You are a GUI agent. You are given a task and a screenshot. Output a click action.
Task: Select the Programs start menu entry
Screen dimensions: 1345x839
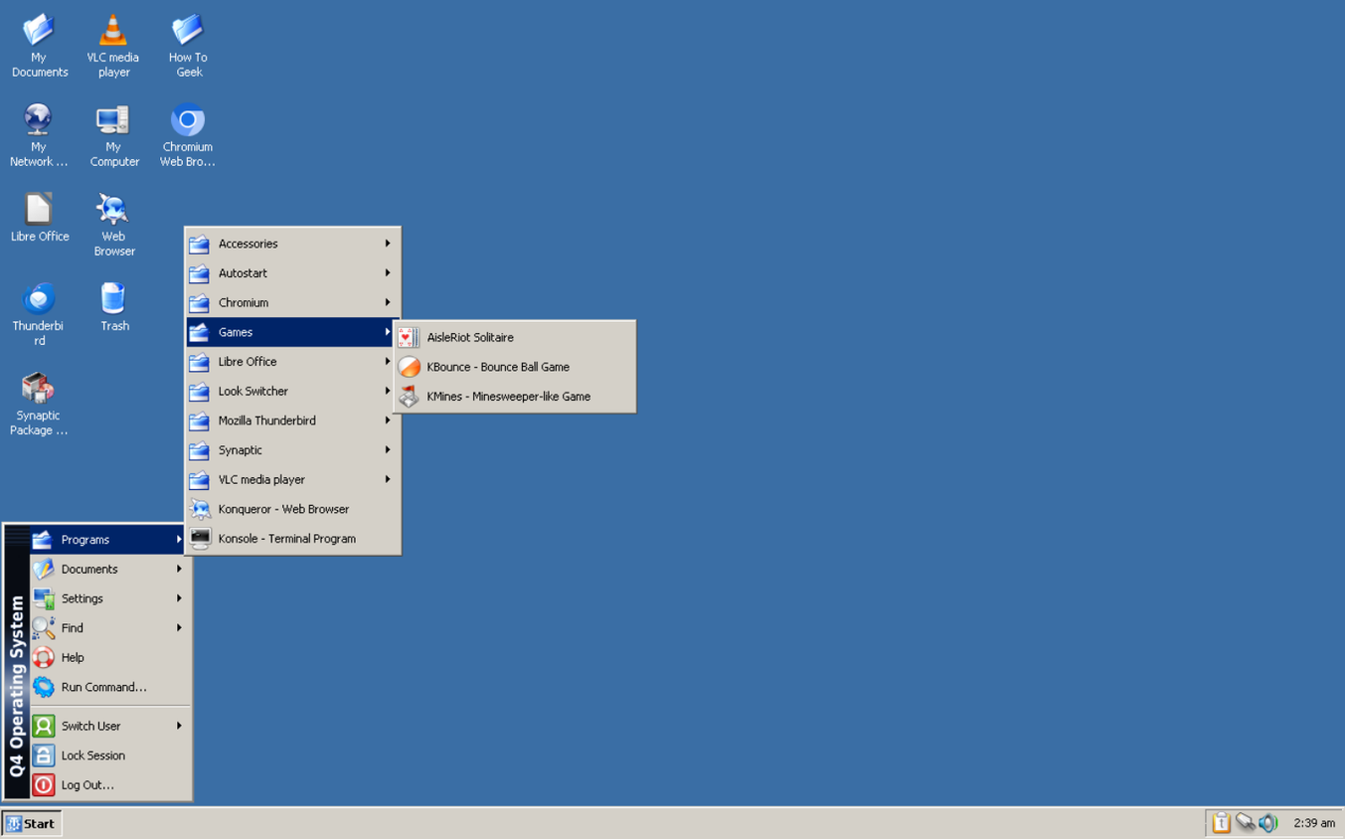click(x=108, y=540)
